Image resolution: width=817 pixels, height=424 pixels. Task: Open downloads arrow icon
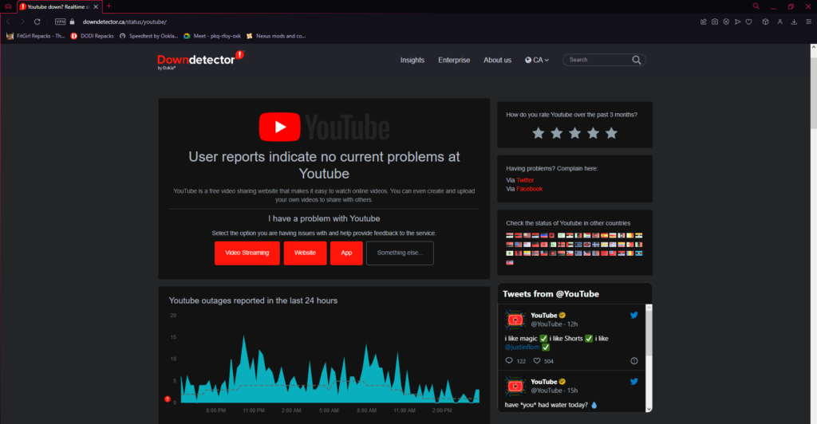[794, 22]
